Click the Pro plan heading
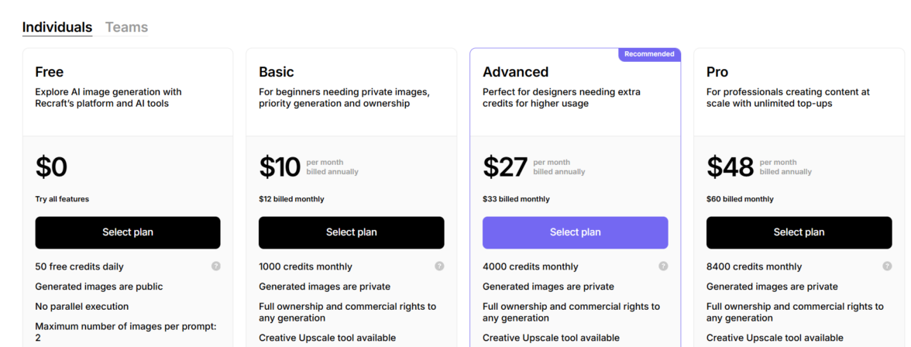 pos(717,72)
